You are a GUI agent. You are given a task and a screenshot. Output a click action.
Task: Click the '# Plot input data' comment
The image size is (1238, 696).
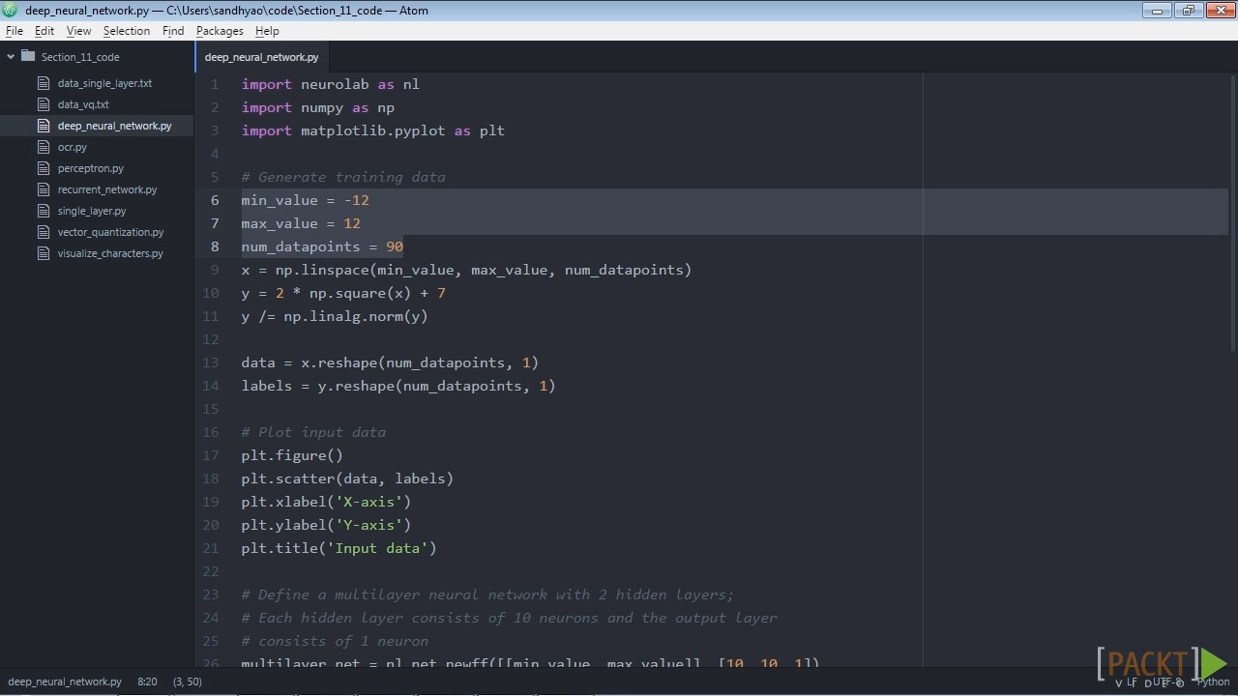pos(313,432)
